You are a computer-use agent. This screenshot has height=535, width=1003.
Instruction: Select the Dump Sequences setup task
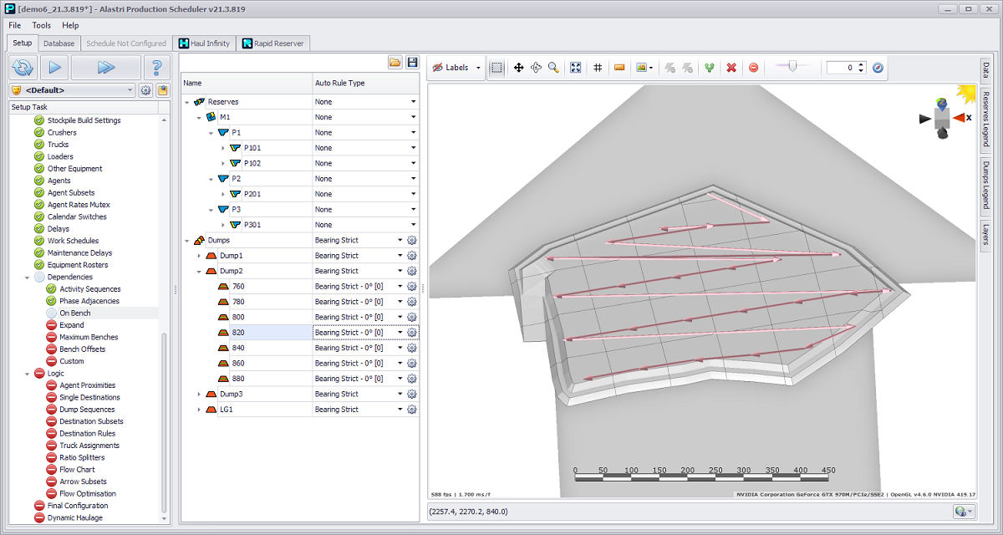coord(87,410)
